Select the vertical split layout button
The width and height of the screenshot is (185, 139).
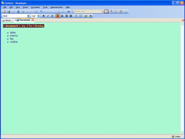coord(115,12)
